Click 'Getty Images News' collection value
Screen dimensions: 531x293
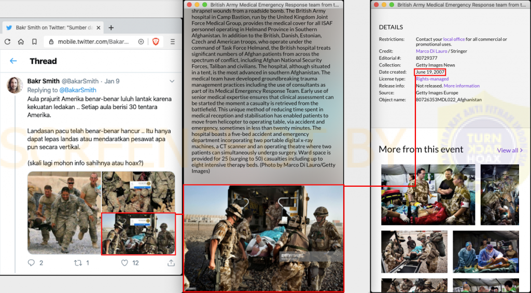click(x=435, y=65)
